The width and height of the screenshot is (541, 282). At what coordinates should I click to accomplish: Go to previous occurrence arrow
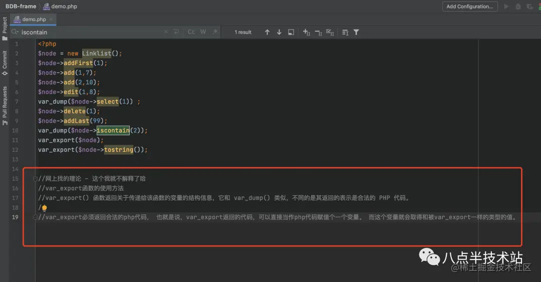tap(267, 32)
